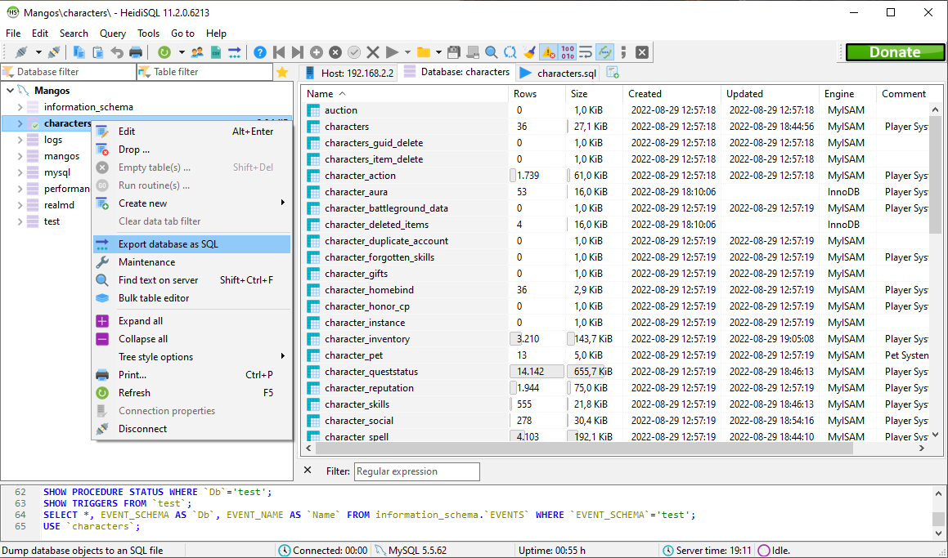This screenshot has width=948, height=558.
Task: Select the character_inventory table row
Action: point(617,339)
